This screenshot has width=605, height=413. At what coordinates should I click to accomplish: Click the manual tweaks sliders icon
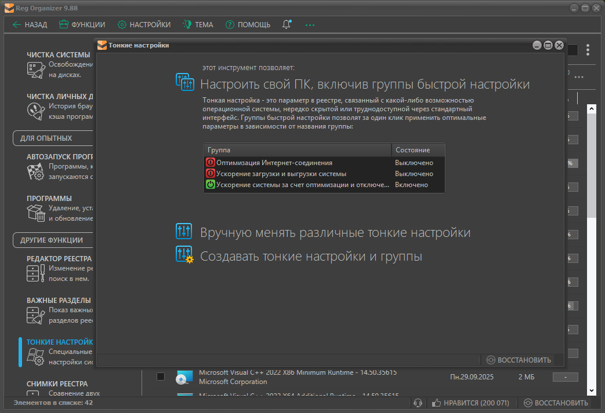pos(184,231)
